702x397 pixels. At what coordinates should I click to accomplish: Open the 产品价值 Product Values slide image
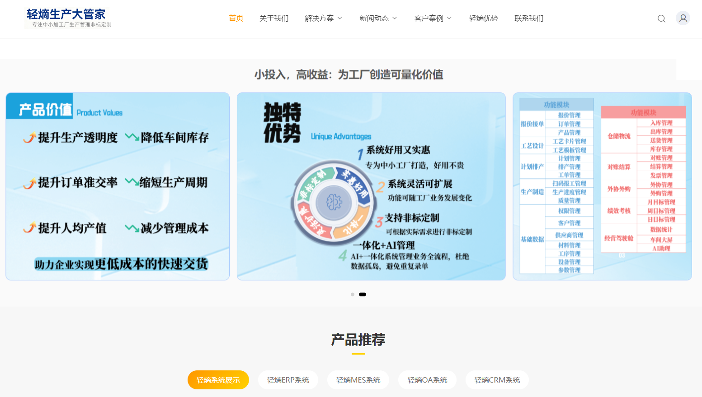point(118,186)
